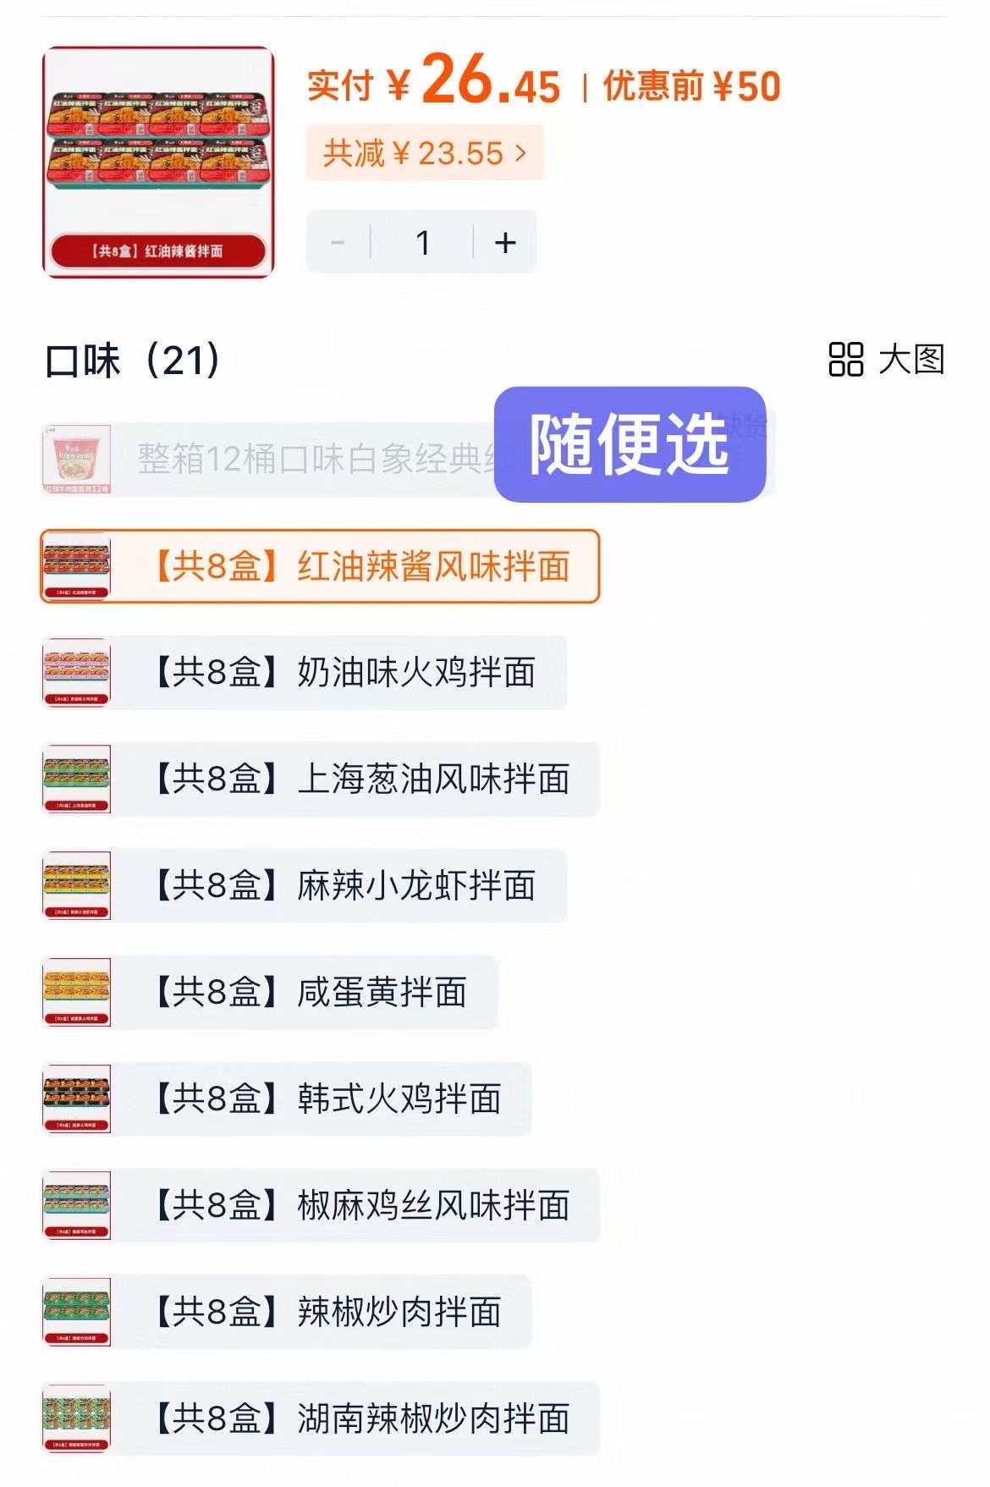
Task: Switch to 大图 grid view
Action: [886, 360]
